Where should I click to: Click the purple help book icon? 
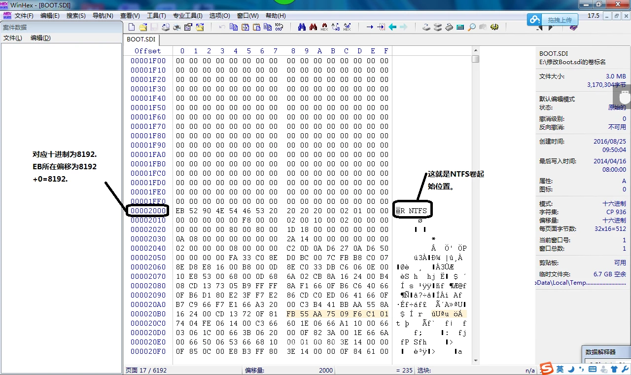573,28
